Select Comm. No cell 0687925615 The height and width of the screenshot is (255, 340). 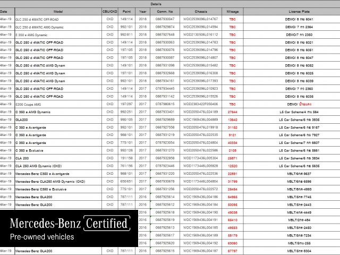[165, 251]
